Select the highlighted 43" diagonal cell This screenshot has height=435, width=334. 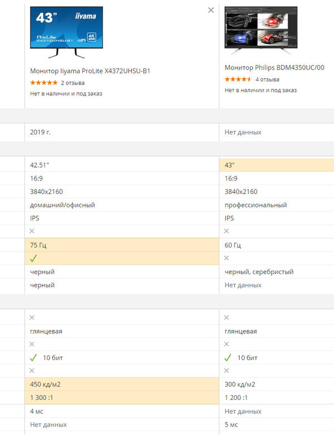tap(277, 165)
